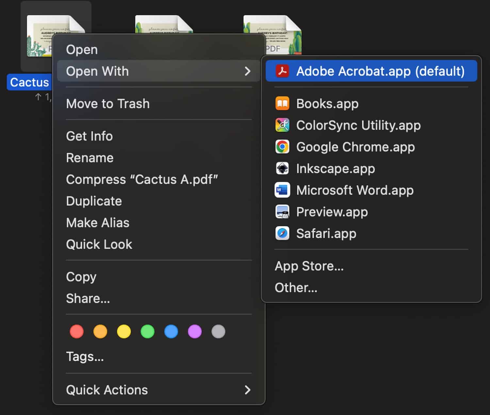Apply the purple tag color
This screenshot has height=415, width=490.
(195, 331)
